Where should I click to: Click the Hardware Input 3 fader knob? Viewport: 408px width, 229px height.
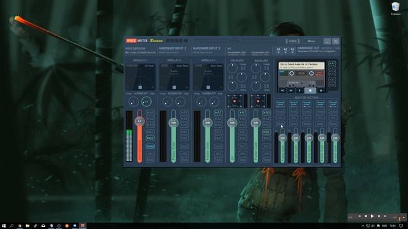click(207, 123)
